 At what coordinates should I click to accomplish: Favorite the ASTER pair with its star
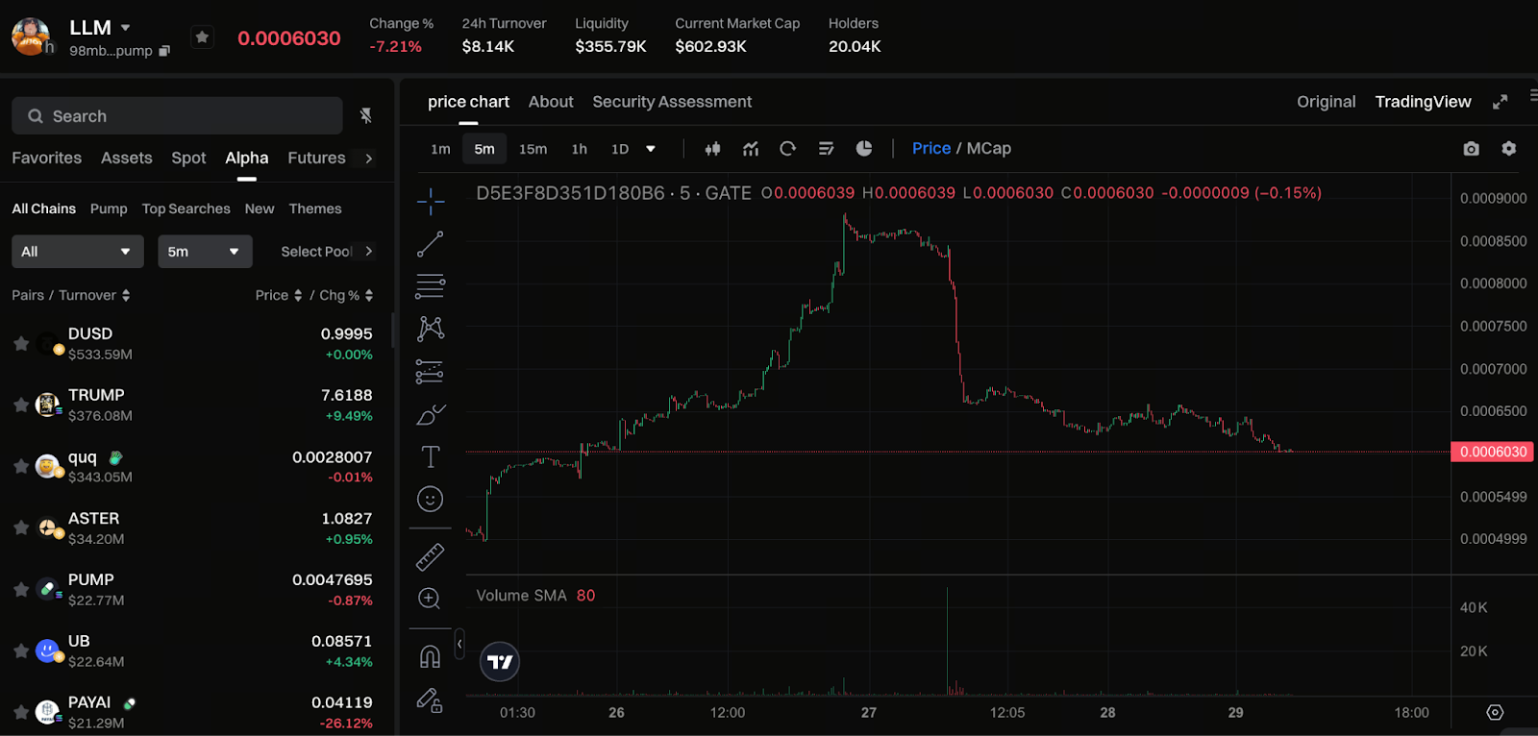(21, 527)
